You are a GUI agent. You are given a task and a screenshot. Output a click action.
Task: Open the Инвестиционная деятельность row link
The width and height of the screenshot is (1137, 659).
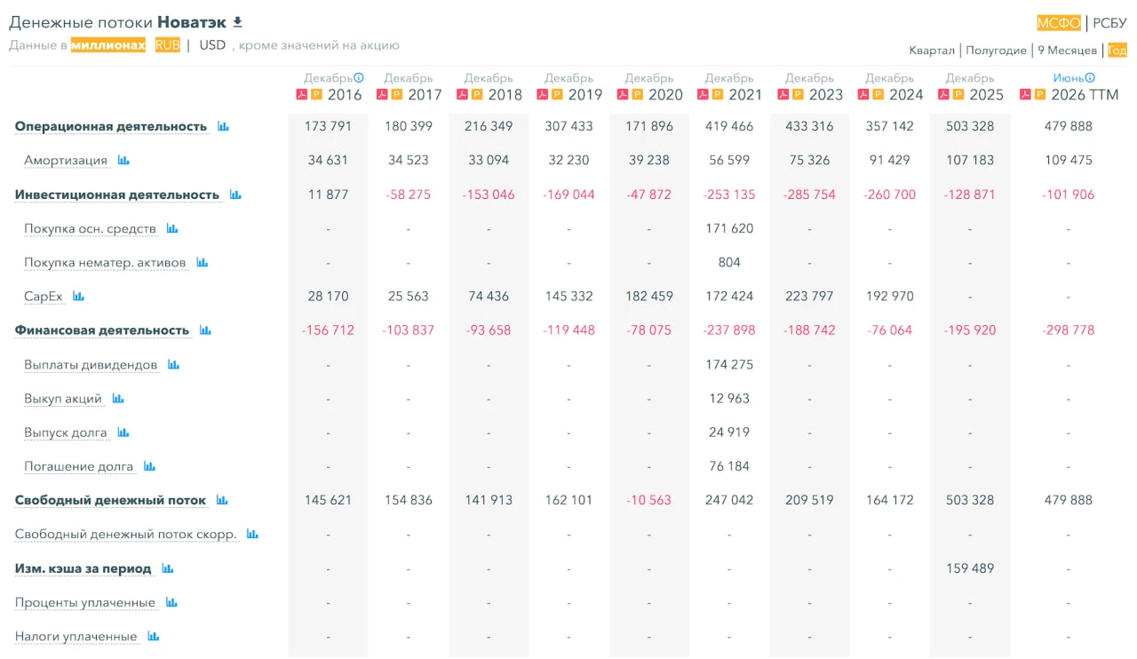[x=117, y=195]
